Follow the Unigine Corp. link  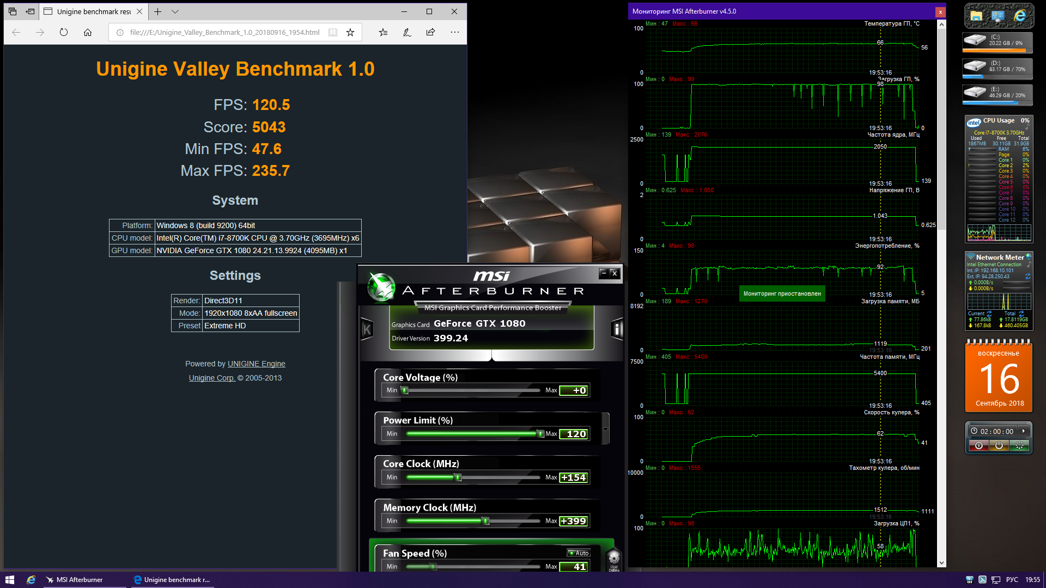212,378
